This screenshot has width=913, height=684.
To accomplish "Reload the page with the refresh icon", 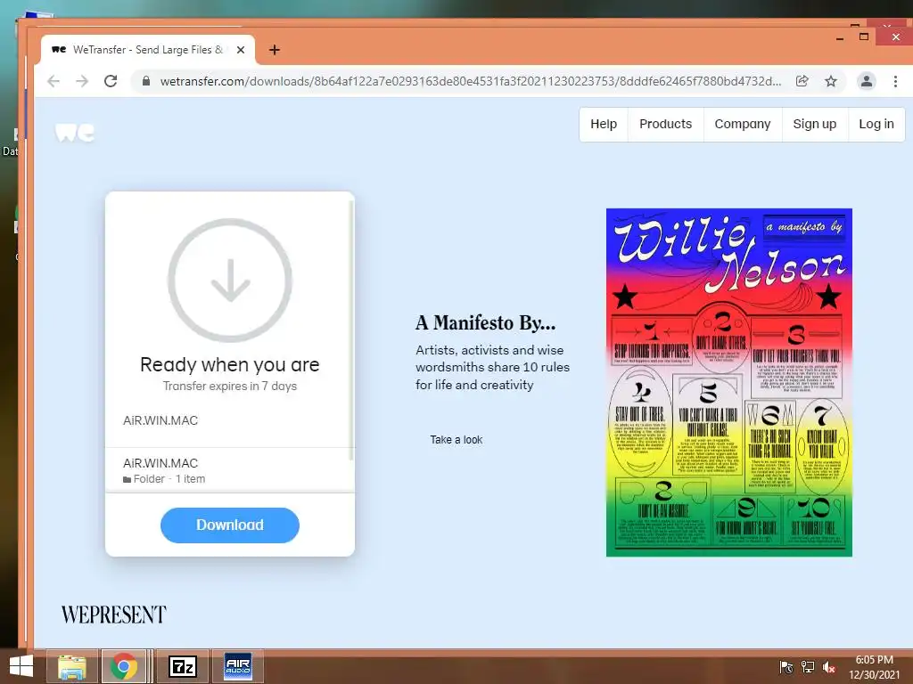I will (111, 81).
